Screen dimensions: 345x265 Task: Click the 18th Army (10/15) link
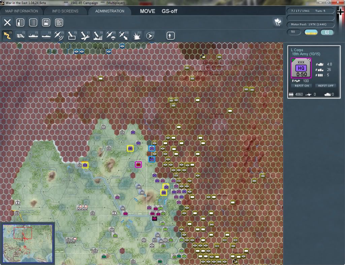click(x=306, y=54)
